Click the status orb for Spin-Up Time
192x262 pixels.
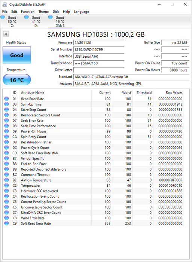click(x=6, y=104)
